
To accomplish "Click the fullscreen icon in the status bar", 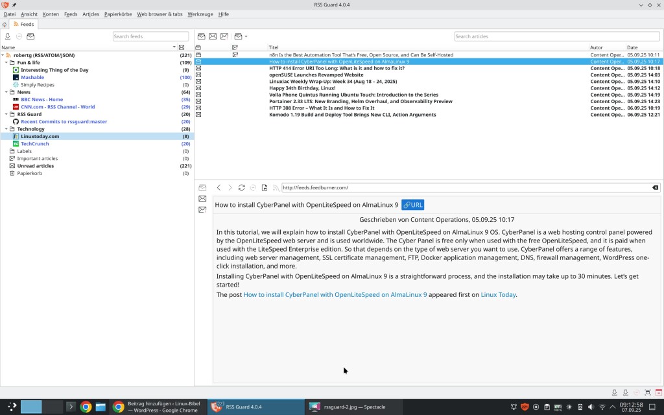I will (x=648, y=392).
